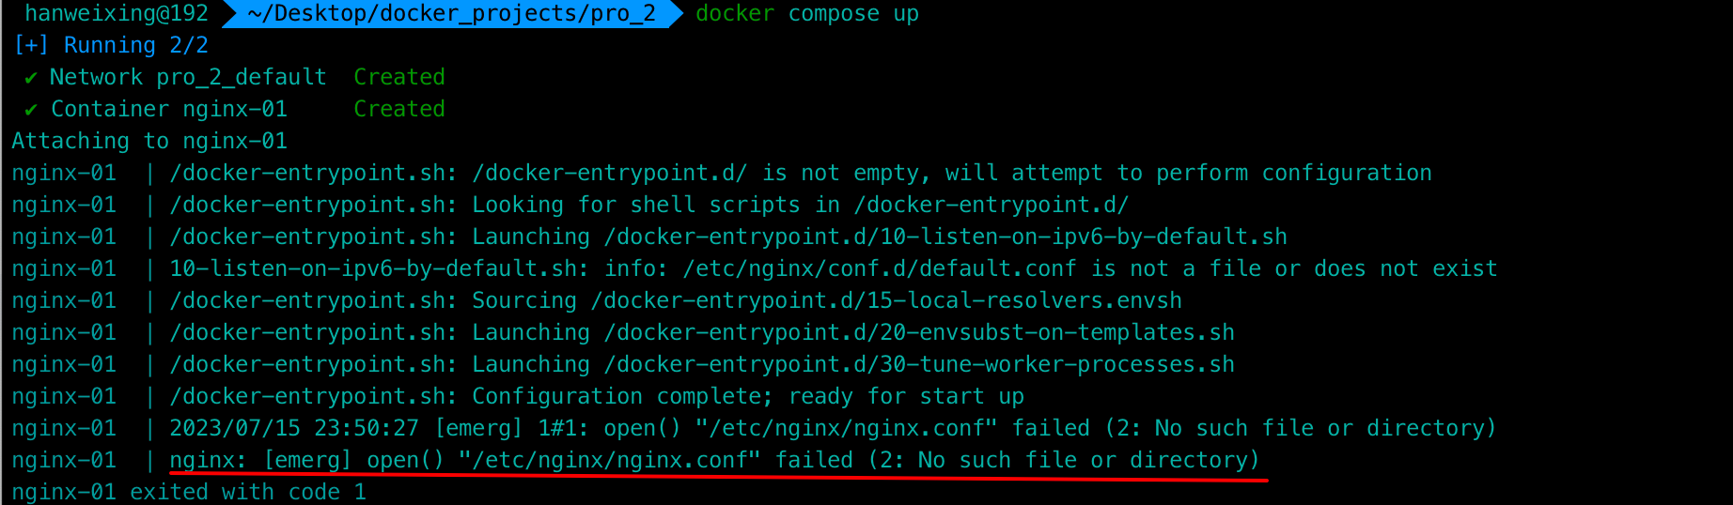Click the green checkmark beside Container nginx-01
The width and height of the screenshot is (1733, 505).
31,110
